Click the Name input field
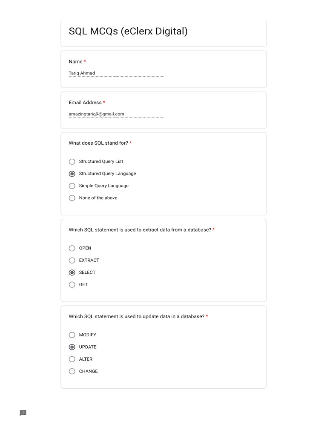Viewport: 327px width, 436px height. [x=116, y=73]
